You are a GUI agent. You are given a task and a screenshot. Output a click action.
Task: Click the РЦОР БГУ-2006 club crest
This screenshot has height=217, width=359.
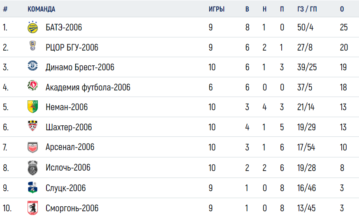[x=33, y=45]
